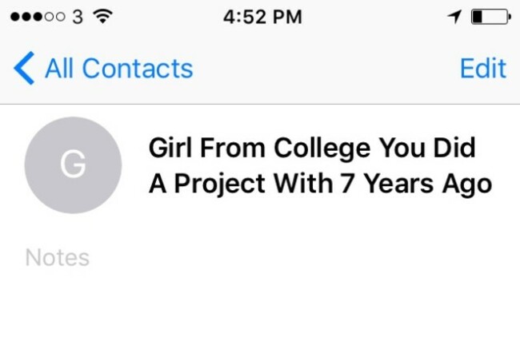The height and width of the screenshot is (341, 520).
Task: Click the location services arrow icon
Action: tap(454, 17)
